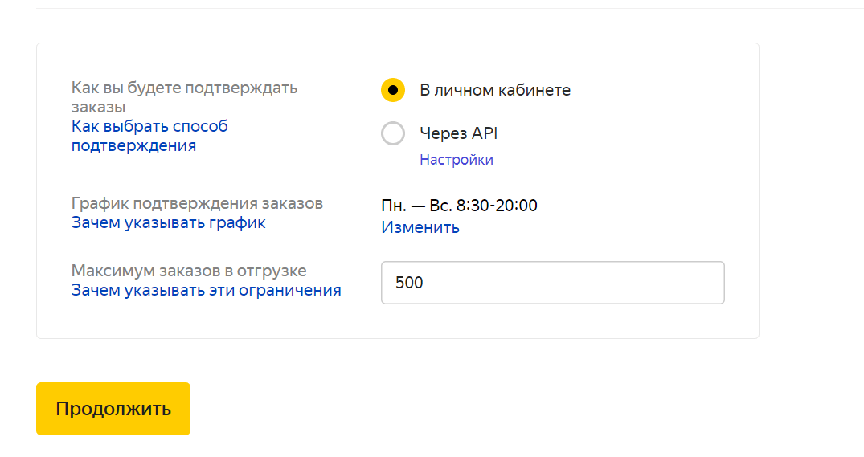864x457 pixels.
Task: Click the value "500" inside the field
Action: point(410,283)
